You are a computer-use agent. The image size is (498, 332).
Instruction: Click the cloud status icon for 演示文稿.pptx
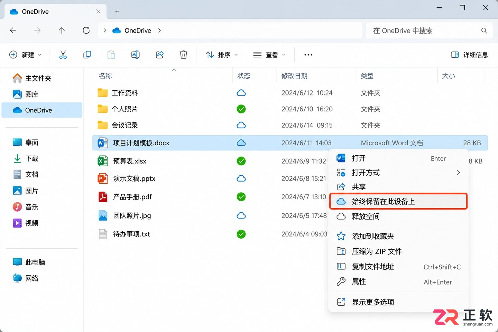(241, 178)
